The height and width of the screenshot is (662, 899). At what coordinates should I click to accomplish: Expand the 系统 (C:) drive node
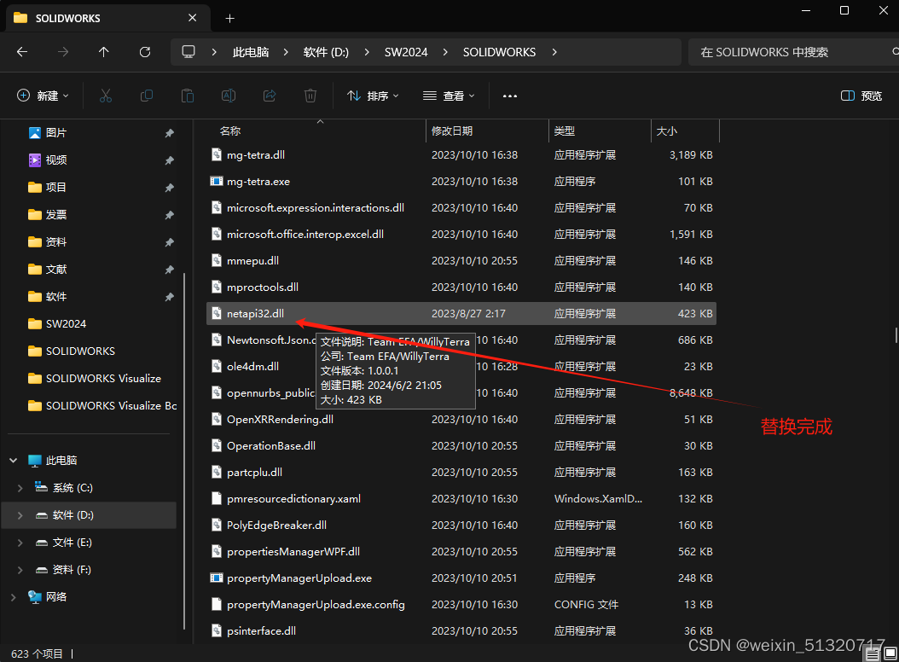pyautogui.click(x=20, y=488)
